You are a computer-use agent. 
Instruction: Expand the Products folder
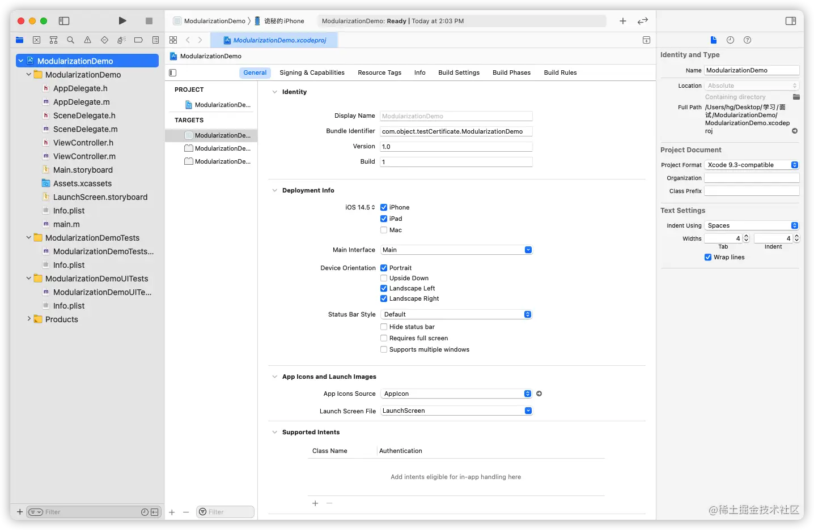click(29, 319)
